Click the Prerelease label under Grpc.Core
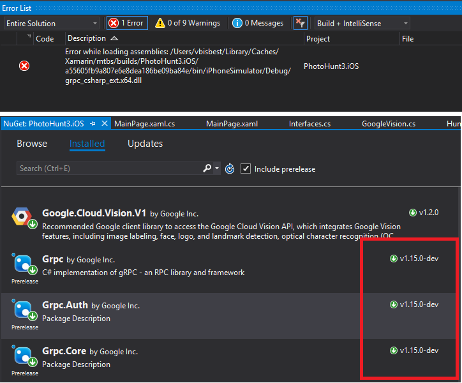 click(25, 373)
